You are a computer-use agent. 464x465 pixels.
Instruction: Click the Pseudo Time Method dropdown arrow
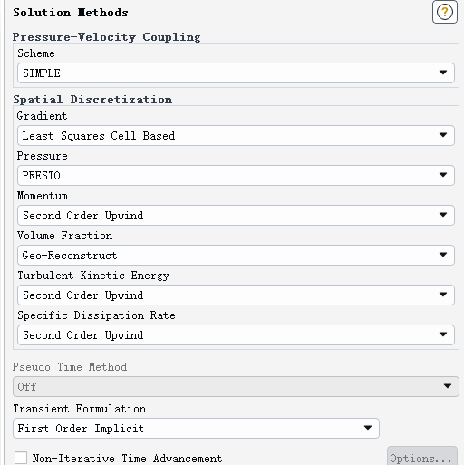(x=448, y=386)
